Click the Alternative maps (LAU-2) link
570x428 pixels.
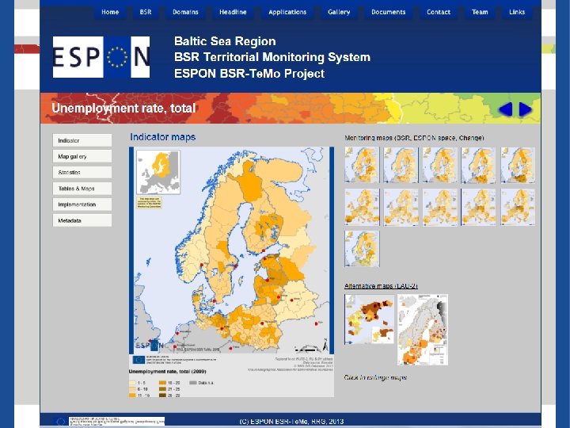click(381, 286)
